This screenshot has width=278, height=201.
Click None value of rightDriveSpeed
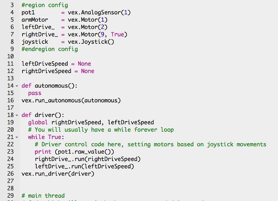(87, 71)
